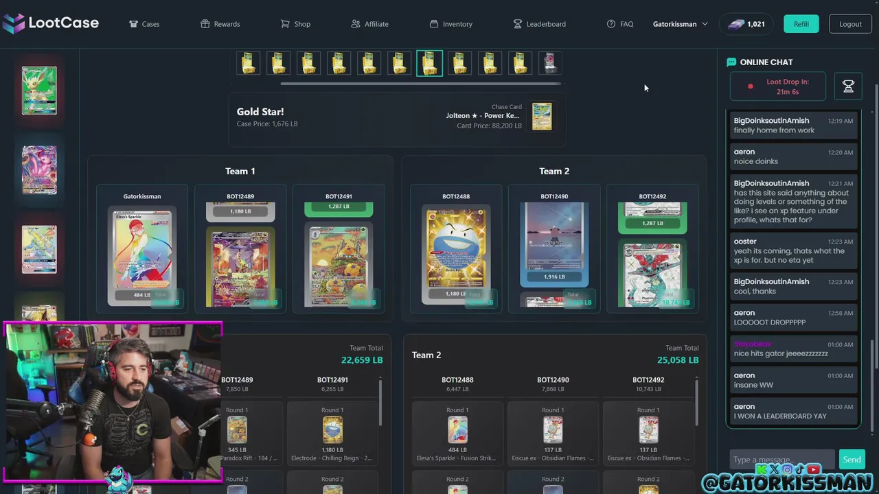Focus the Type a message field

click(x=781, y=460)
